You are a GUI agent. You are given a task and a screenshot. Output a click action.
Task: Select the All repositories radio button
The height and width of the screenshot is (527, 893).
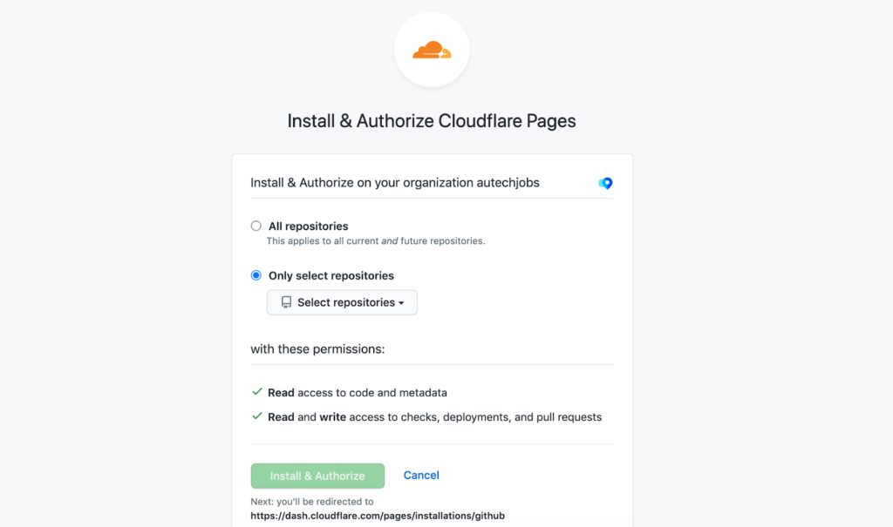256,226
